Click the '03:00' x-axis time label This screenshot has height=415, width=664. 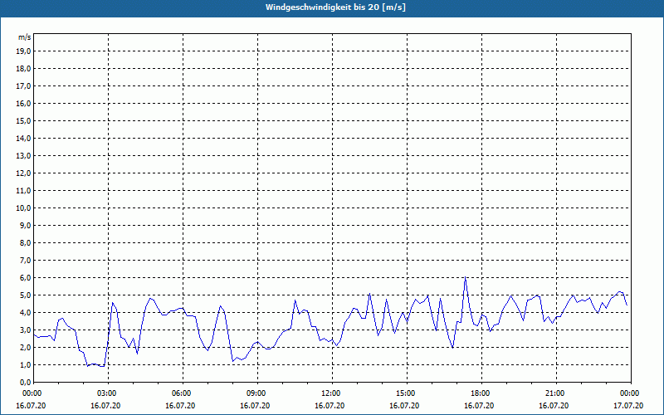click(106, 393)
